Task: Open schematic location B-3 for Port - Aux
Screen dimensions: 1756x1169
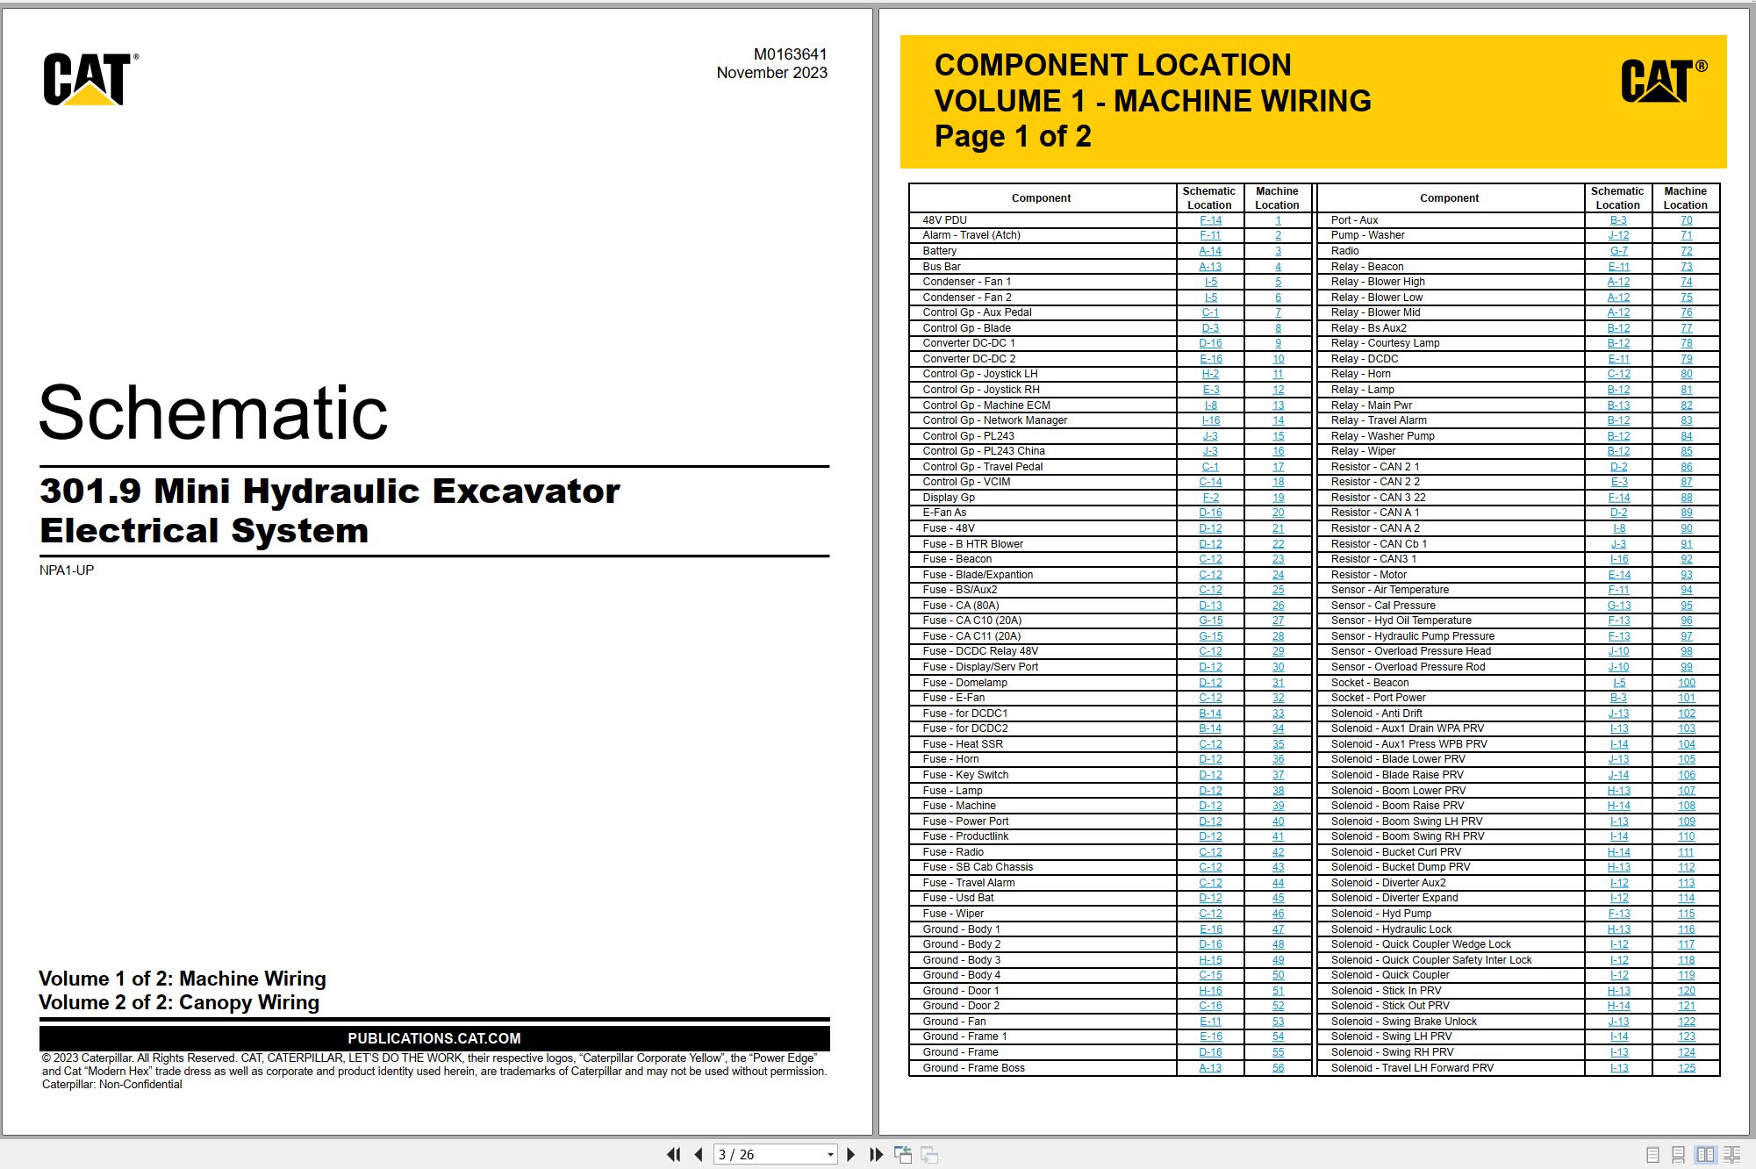Action: click(x=1618, y=220)
